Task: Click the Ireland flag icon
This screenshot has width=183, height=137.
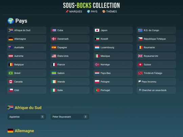Action: [x=54, y=82]
